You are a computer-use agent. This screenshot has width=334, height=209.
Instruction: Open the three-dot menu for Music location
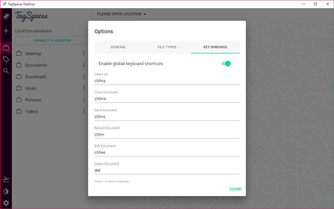coord(84,88)
